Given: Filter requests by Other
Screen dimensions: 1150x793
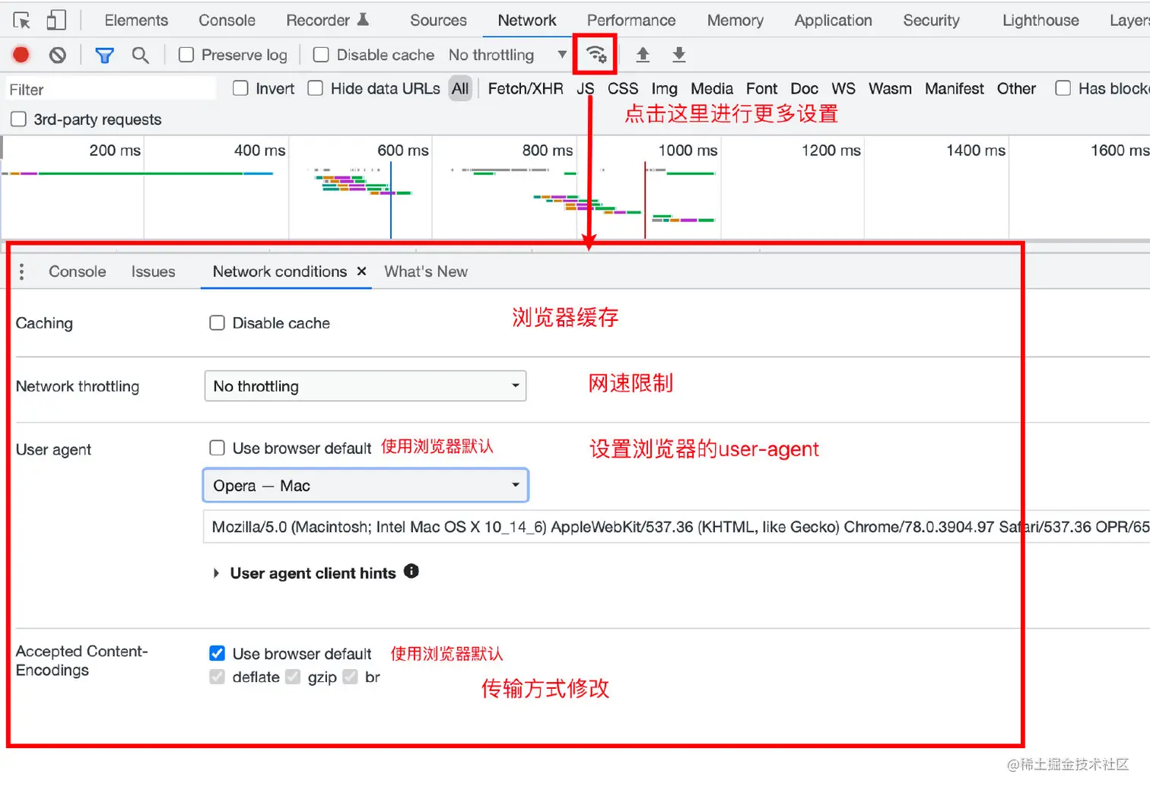Looking at the screenshot, I should point(1016,88).
